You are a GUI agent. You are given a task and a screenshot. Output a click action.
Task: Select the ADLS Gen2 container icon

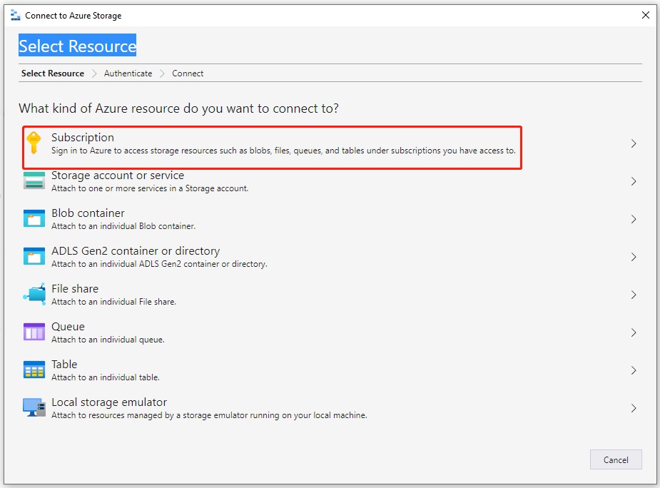click(34, 256)
